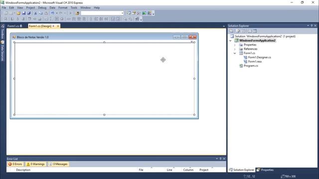319x179 pixels.
Task: Open the Data Sources side tab
Action: coord(2,51)
